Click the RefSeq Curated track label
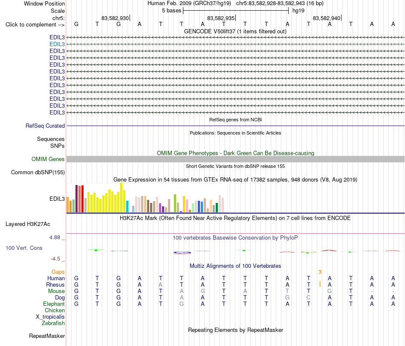The width and height of the screenshot is (405, 346). click(45, 126)
